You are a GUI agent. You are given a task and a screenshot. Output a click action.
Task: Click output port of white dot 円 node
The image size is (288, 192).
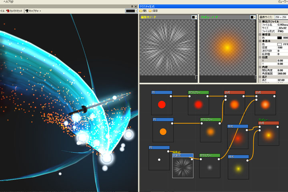click(x=168, y=151)
